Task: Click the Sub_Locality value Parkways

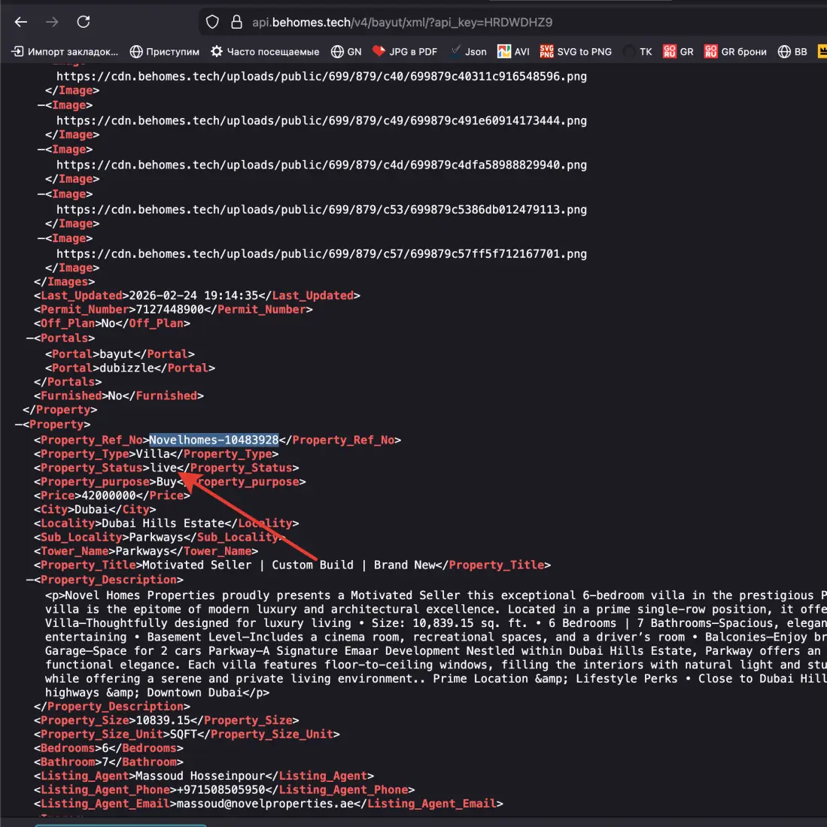Action: point(157,538)
